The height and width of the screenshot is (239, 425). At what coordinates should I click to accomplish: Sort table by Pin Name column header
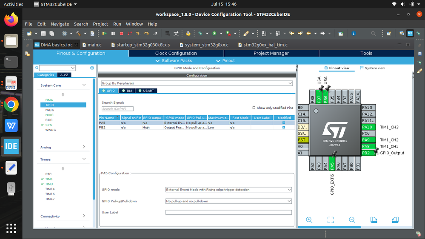click(x=109, y=118)
